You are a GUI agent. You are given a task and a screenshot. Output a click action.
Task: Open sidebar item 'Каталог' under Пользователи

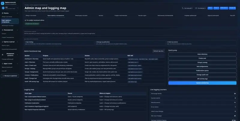(4, 34)
